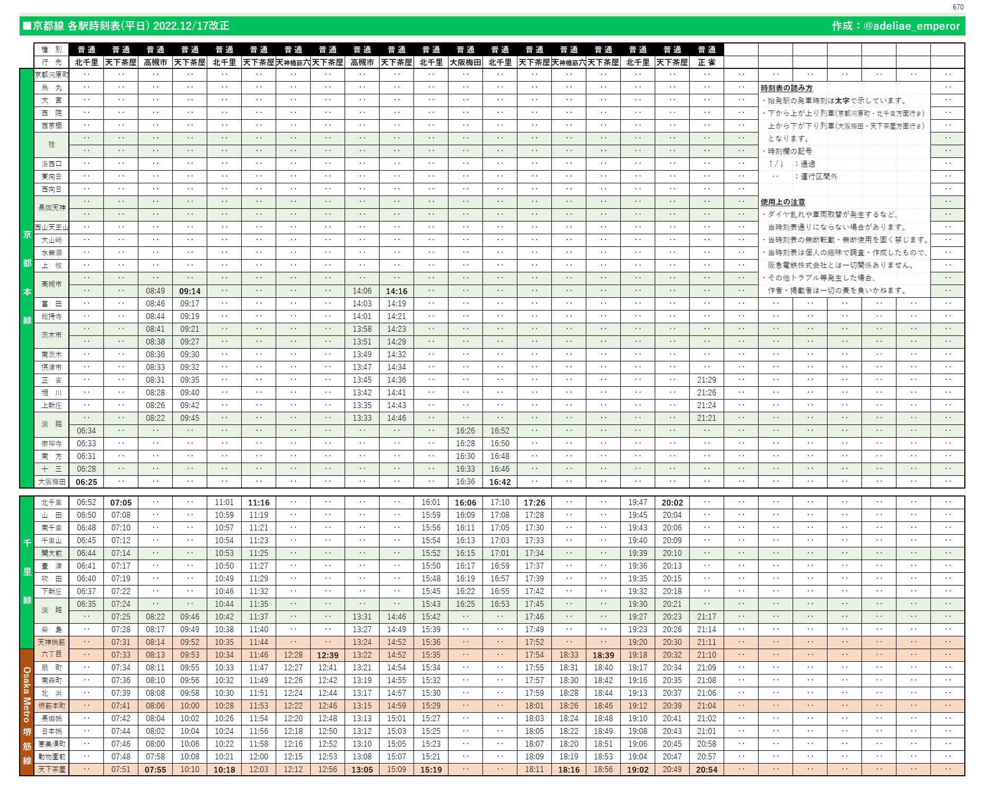Select the 行先 header cell

tap(51, 62)
